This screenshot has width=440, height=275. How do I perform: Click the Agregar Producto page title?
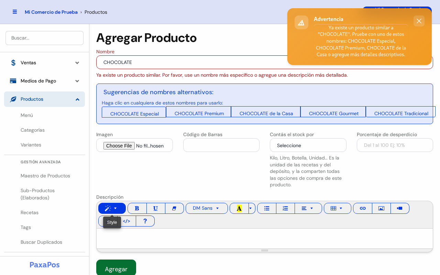pos(146,38)
